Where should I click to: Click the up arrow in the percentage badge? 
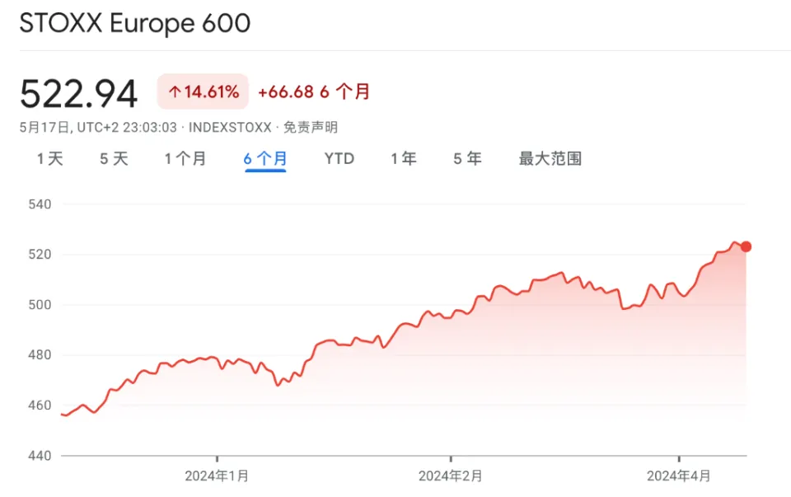[x=175, y=92]
